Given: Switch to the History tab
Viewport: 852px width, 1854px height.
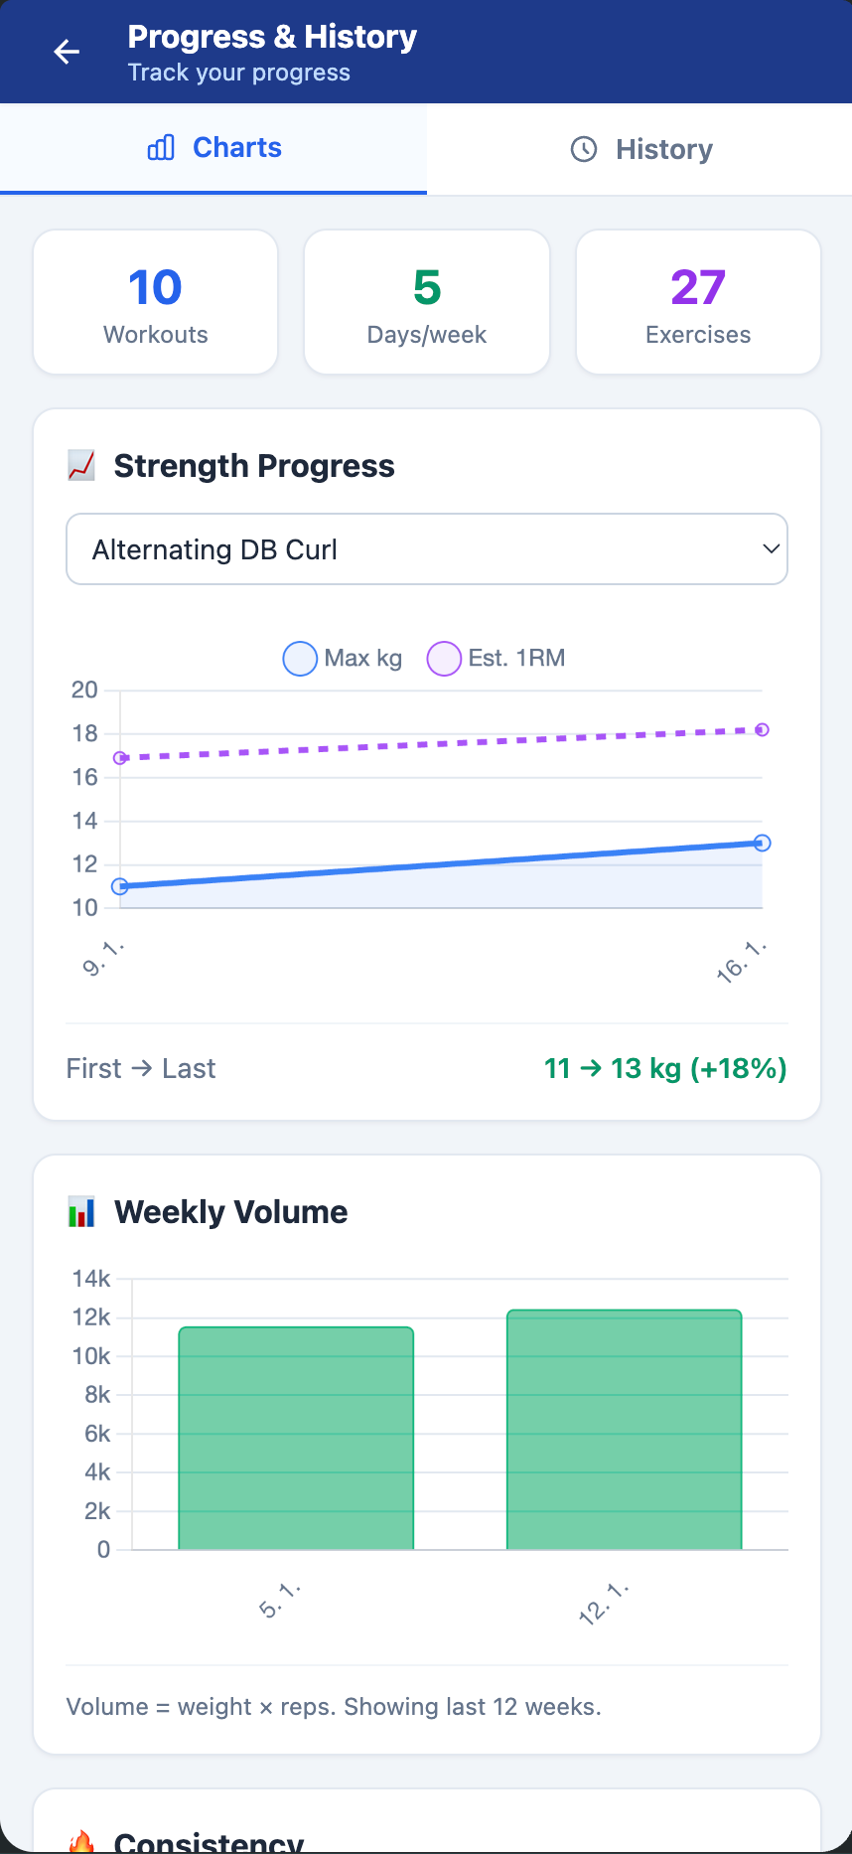Looking at the screenshot, I should [x=639, y=148].
